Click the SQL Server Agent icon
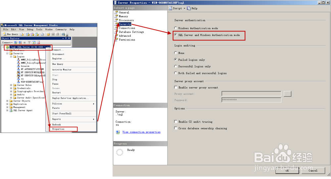 pyautogui.click(x=11, y=110)
